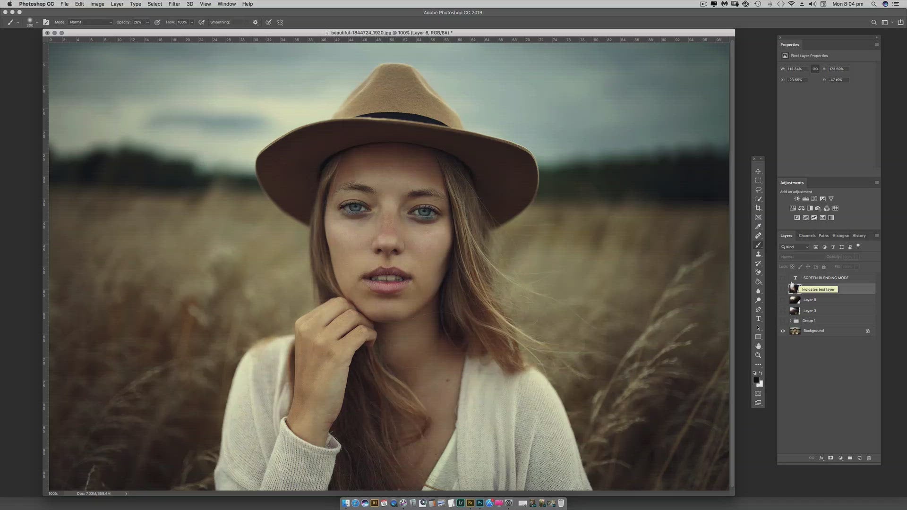Open the Filter menu

tap(174, 4)
